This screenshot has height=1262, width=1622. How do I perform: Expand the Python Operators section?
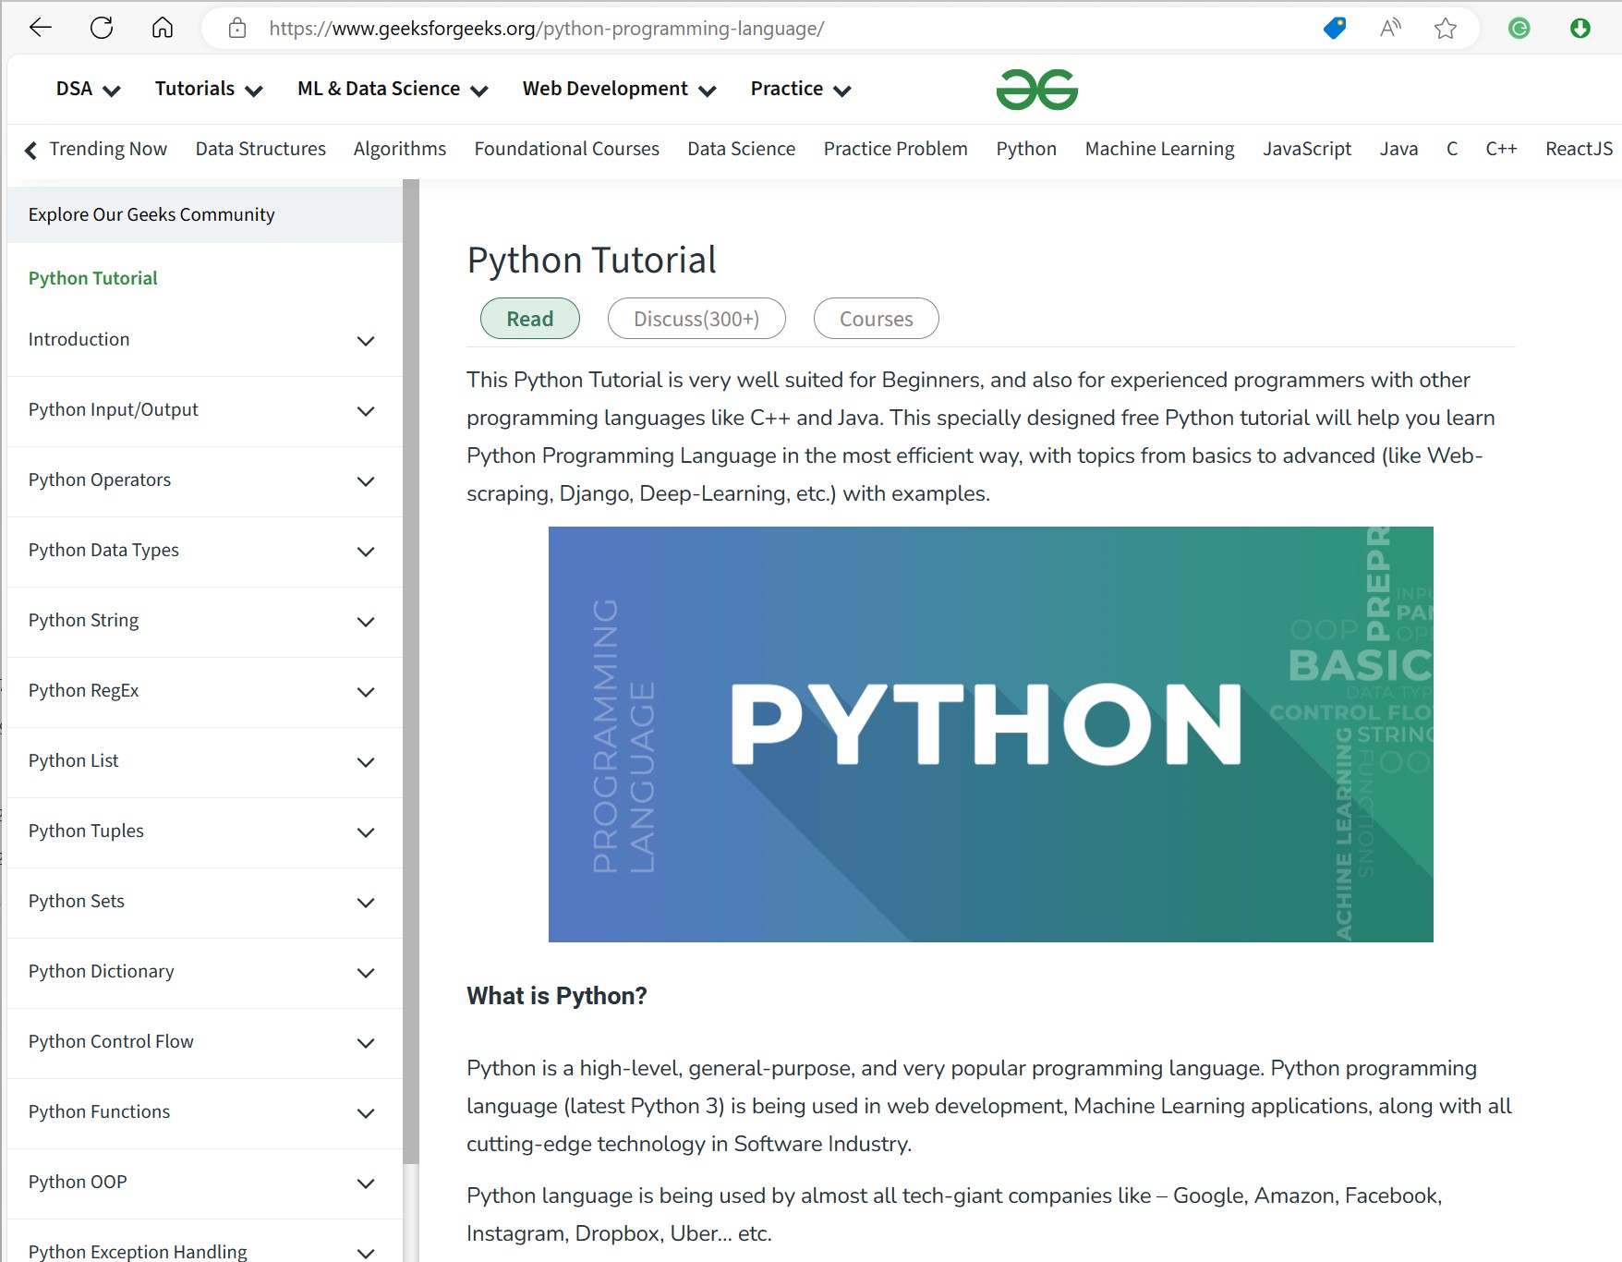point(204,480)
